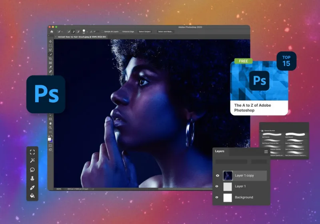Select the Magic Wand icon in floating toolbar
The width and height of the screenshot is (320, 224).
click(32, 161)
